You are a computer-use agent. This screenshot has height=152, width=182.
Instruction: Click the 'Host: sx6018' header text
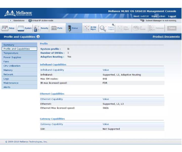[x=141, y=16]
